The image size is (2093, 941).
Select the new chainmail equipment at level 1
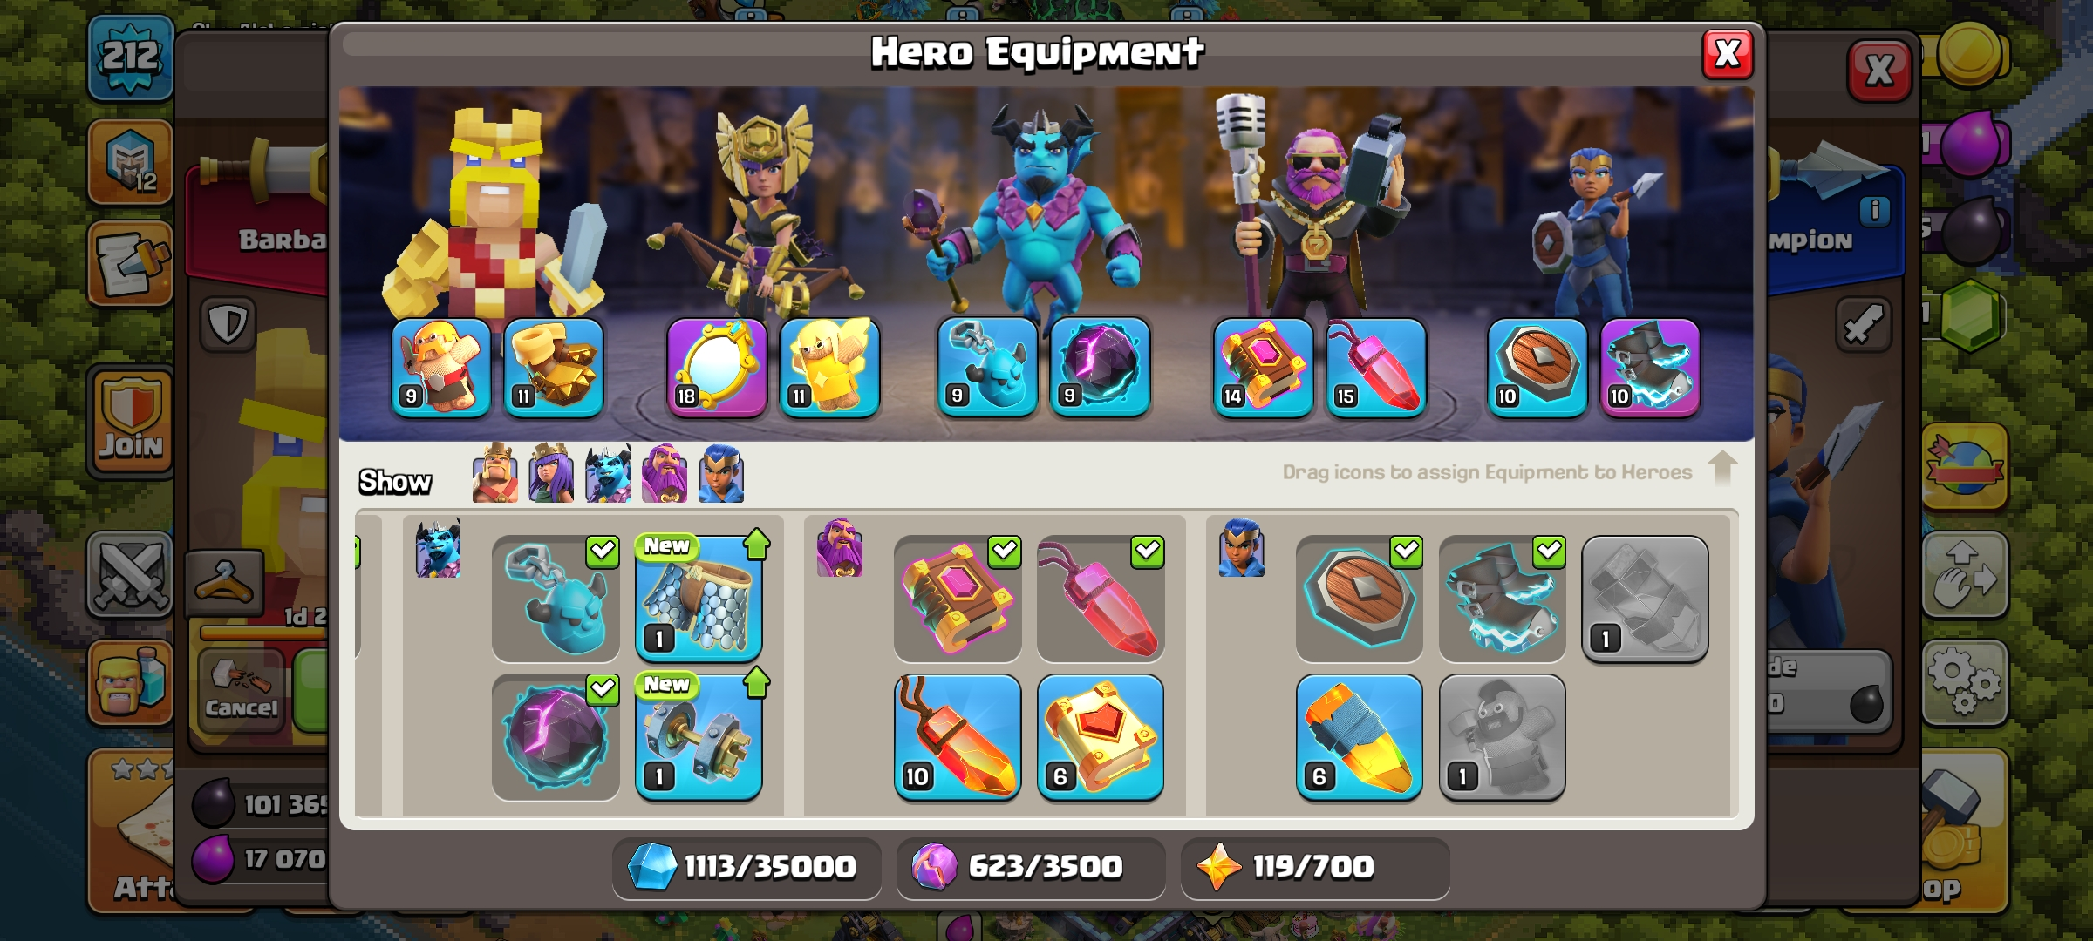699,599
